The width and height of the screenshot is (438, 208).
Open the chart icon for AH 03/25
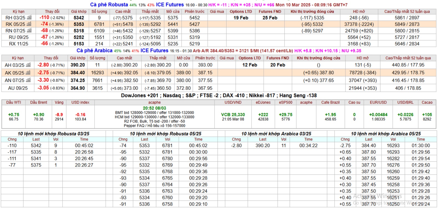click(x=28, y=65)
